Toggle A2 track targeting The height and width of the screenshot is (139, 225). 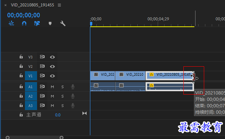[31, 96]
